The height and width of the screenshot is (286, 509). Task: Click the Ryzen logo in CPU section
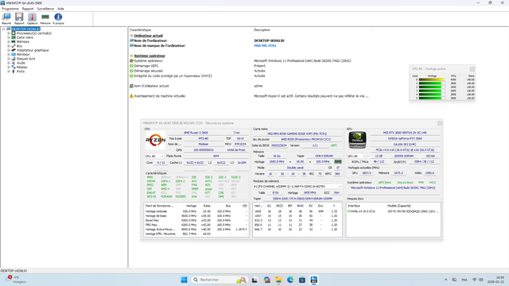155,140
